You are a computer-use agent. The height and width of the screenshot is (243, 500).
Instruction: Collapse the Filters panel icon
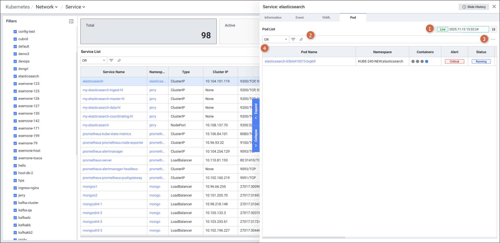click(71, 21)
